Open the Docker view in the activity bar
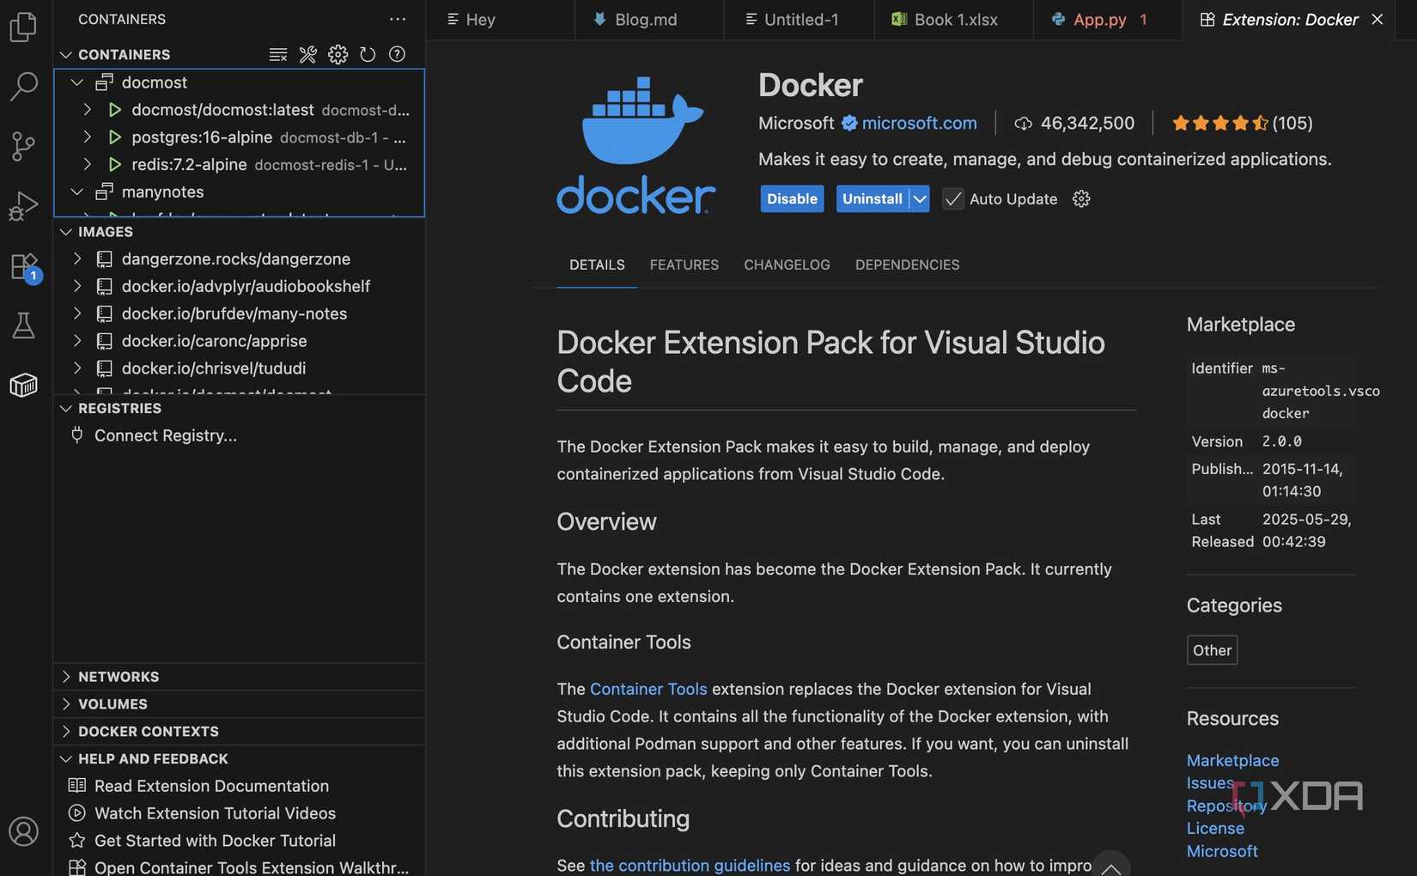 coord(23,385)
